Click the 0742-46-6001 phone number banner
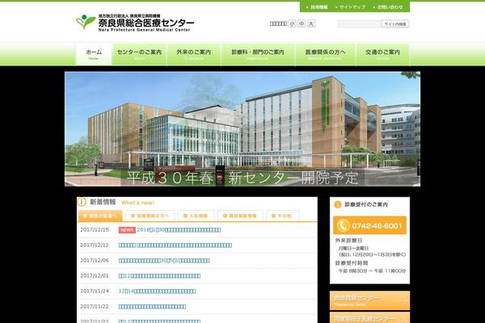 (x=369, y=225)
